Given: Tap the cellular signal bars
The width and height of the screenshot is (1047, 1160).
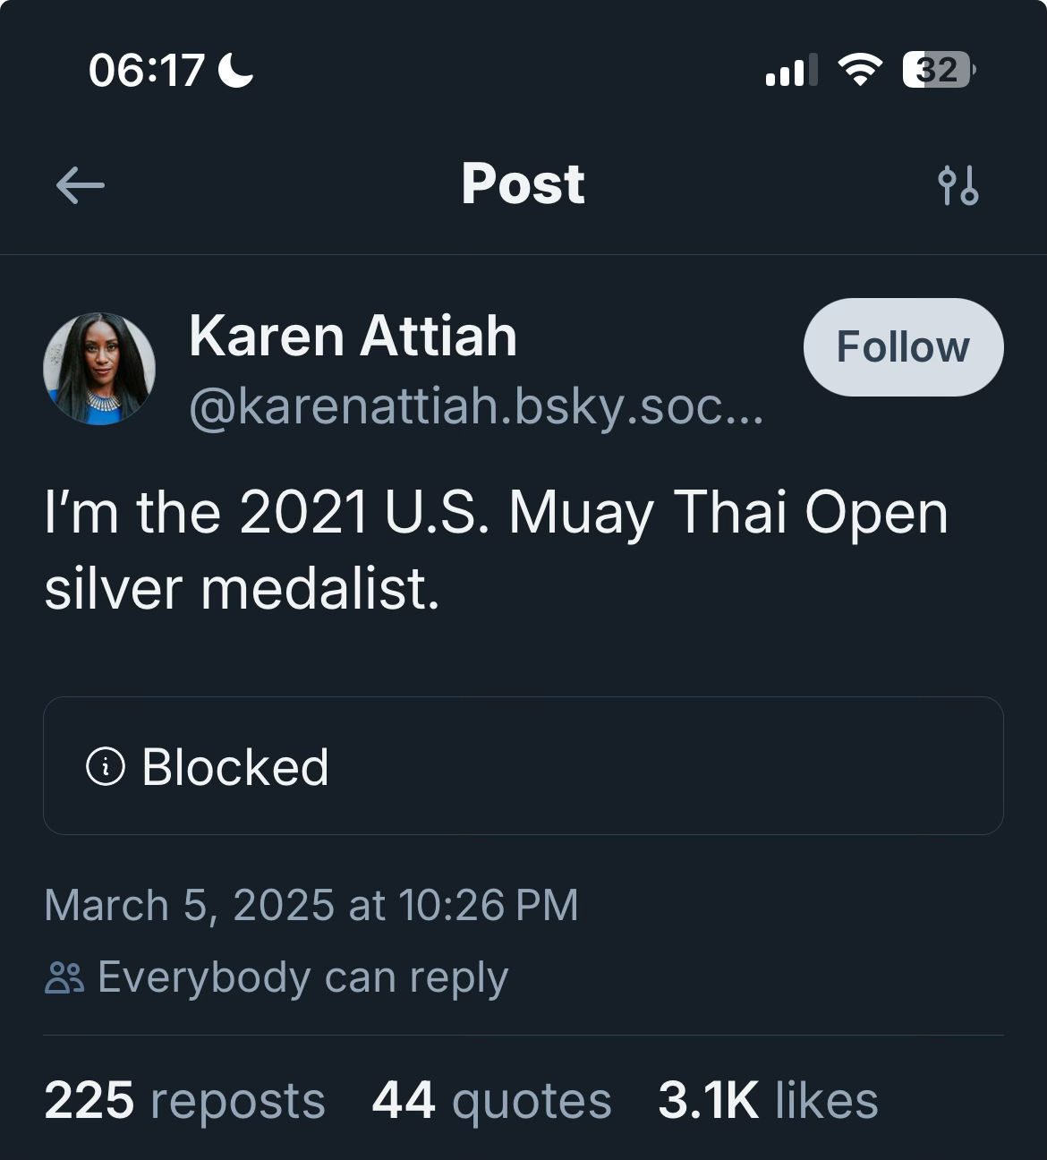Looking at the screenshot, I should click(791, 70).
